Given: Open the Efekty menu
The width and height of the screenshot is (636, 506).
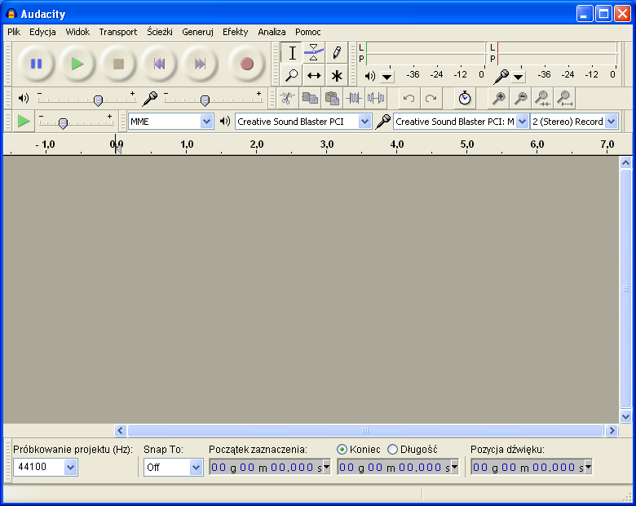Looking at the screenshot, I should (235, 32).
